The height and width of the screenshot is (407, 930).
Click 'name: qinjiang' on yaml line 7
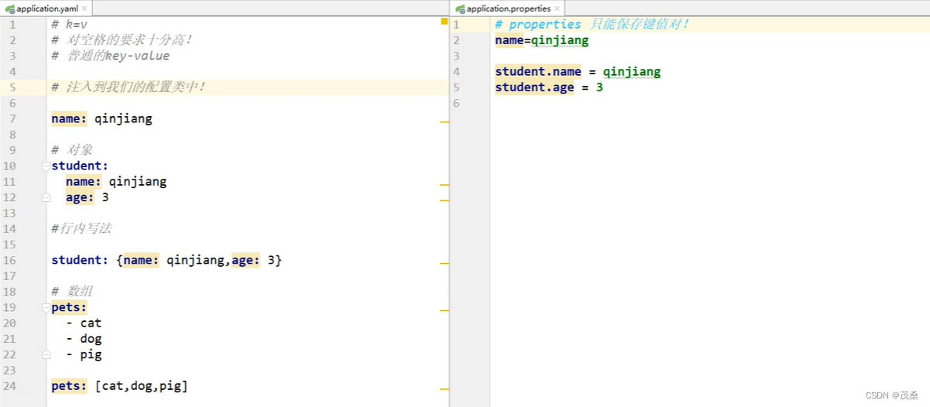101,118
